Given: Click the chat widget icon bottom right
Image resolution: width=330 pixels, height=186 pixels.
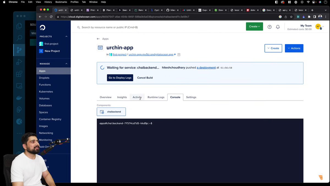Looking at the screenshot, I should 321,177.
